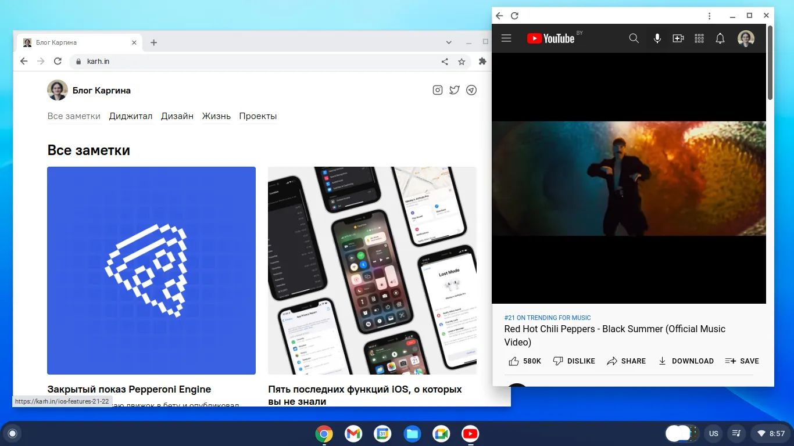Open blog author's Instagram

pos(438,90)
